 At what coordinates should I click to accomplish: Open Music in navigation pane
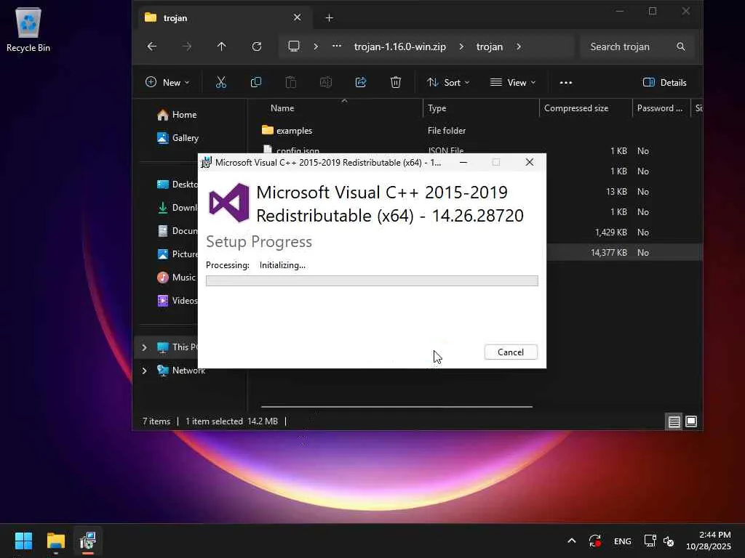176,278
